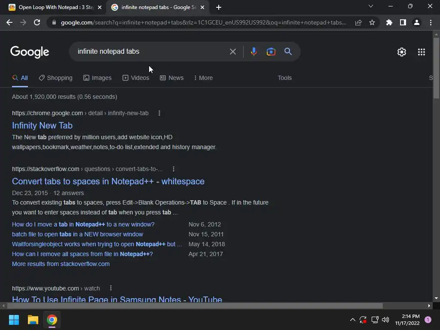Open the tab search dropdown chevron
This screenshot has width=440, height=330.
click(x=371, y=6)
